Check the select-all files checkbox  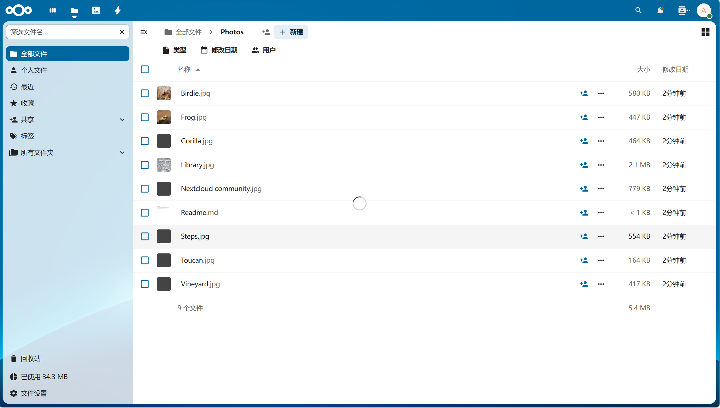[x=145, y=69]
